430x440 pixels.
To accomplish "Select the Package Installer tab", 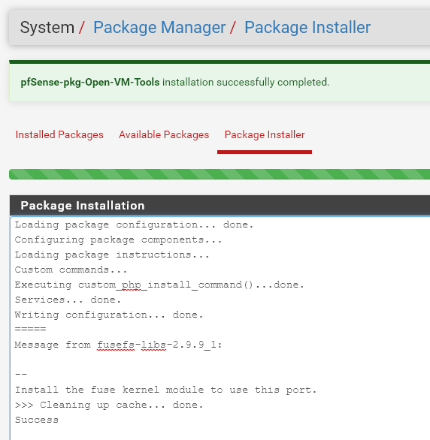I will coord(265,134).
